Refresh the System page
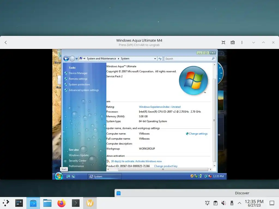279x209 pixels. click(160, 59)
